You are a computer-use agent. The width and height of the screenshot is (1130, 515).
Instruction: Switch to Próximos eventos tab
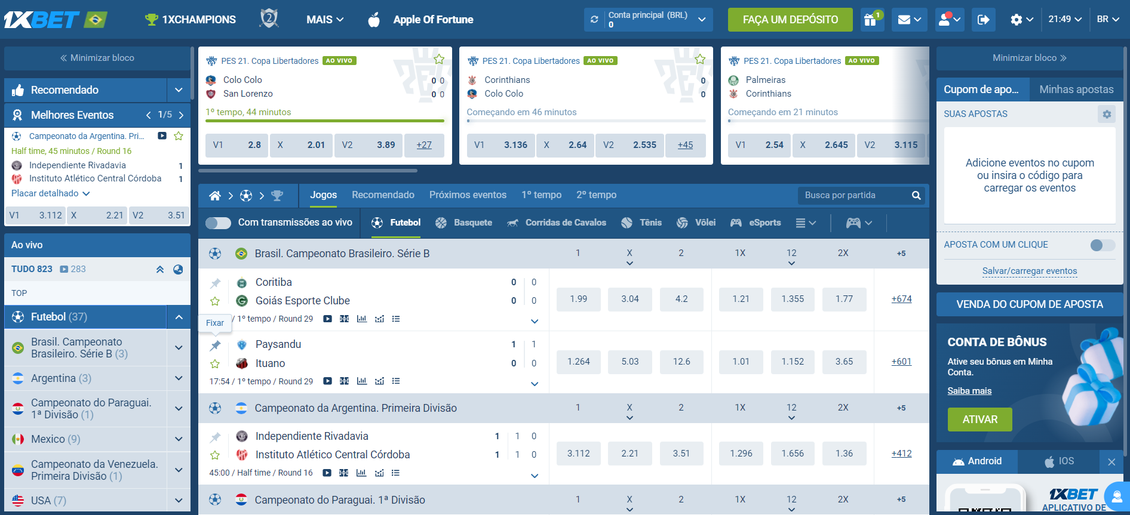(x=468, y=195)
